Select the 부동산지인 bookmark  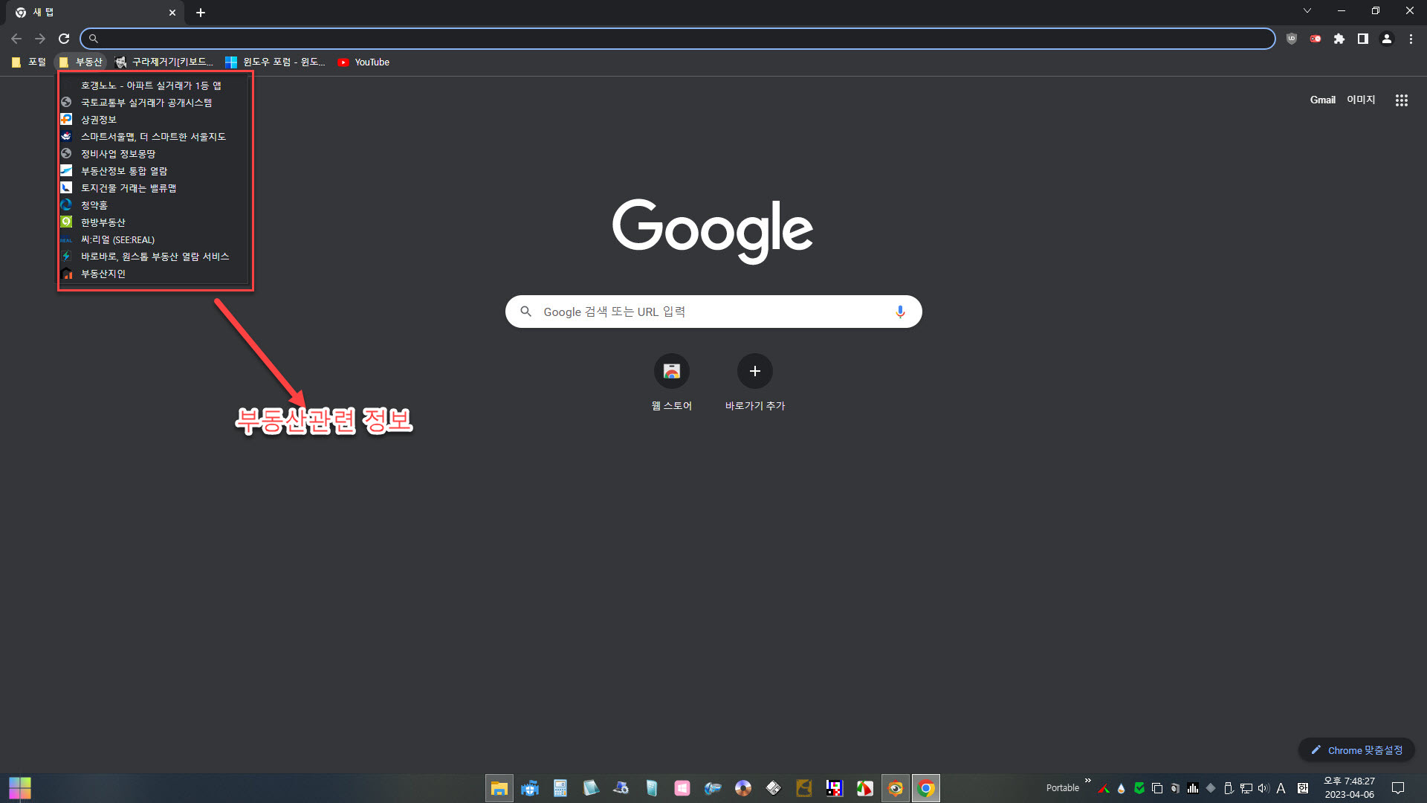153,274
